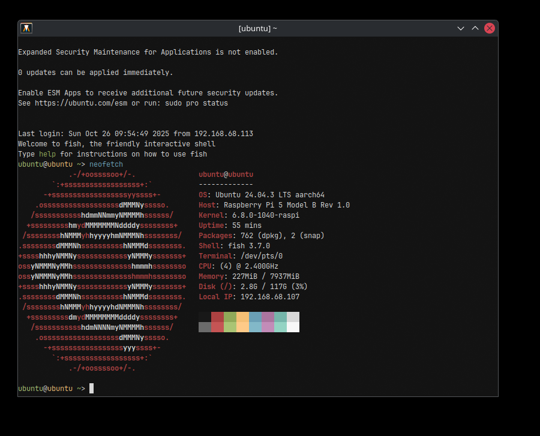Image resolution: width=540 pixels, height=436 pixels.
Task: Click the light blue swatch in bottom palette row
Action: (255, 327)
